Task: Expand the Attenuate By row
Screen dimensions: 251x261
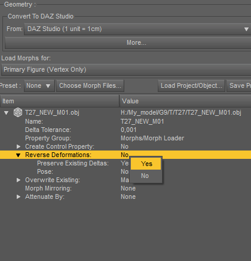Action: click(19, 197)
